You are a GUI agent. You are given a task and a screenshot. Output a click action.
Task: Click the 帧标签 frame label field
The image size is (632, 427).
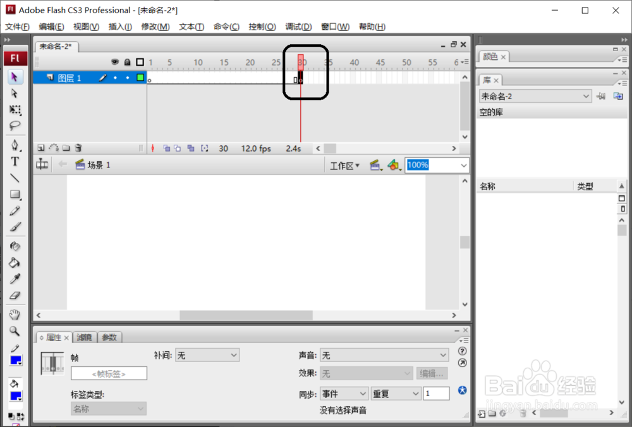[x=109, y=373]
